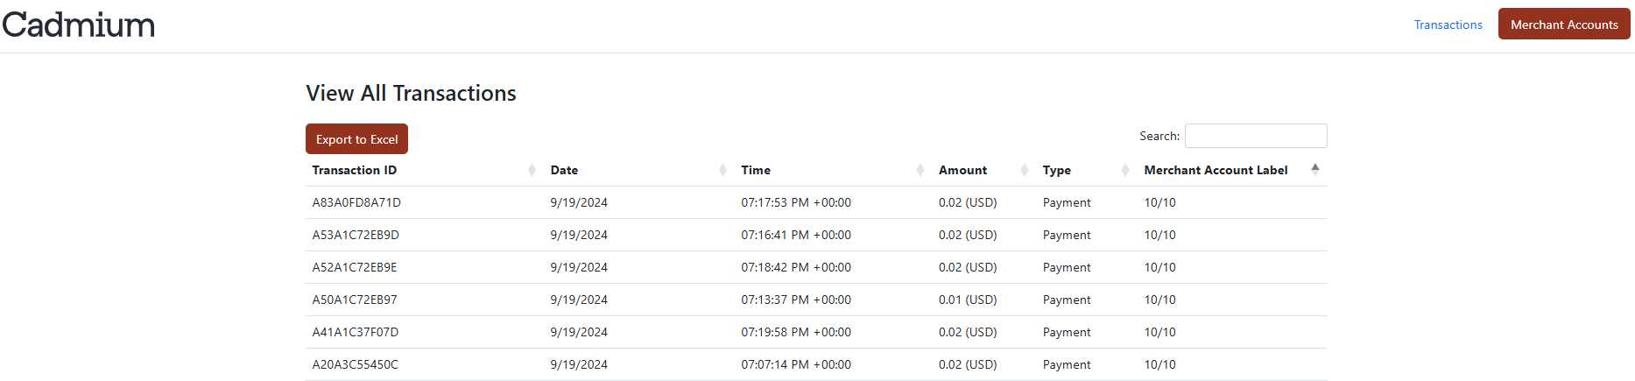
Task: Sort by Merchant Account Label column
Action: click(x=1232, y=170)
